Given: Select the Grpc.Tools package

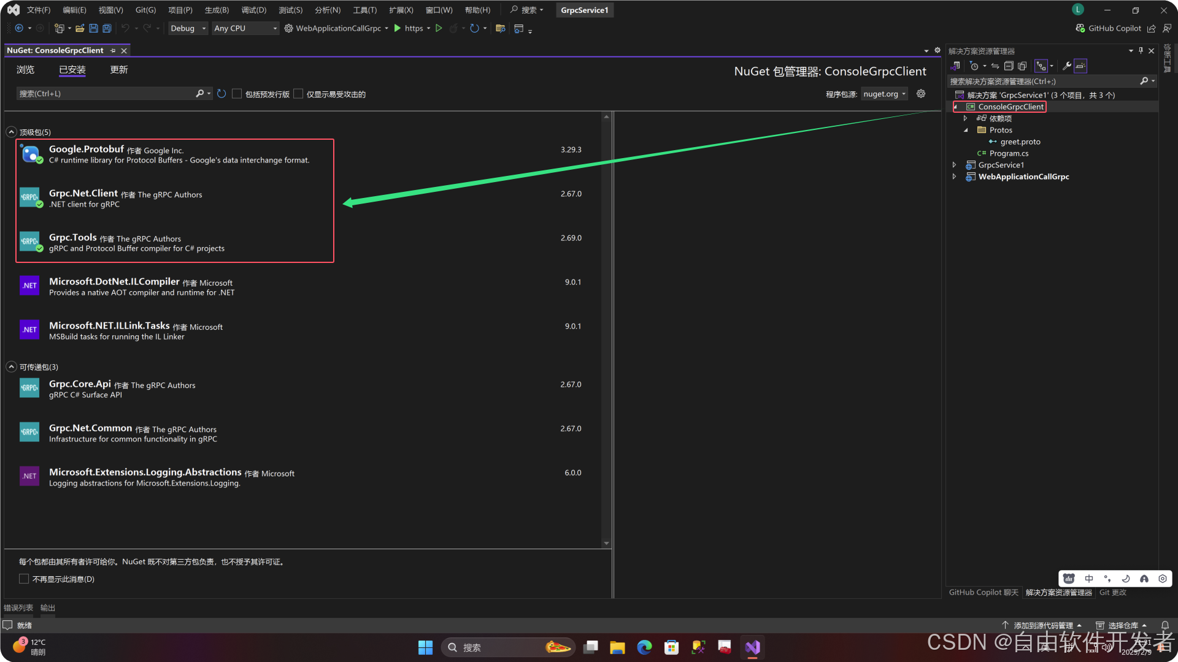Looking at the screenshot, I should (x=301, y=243).
